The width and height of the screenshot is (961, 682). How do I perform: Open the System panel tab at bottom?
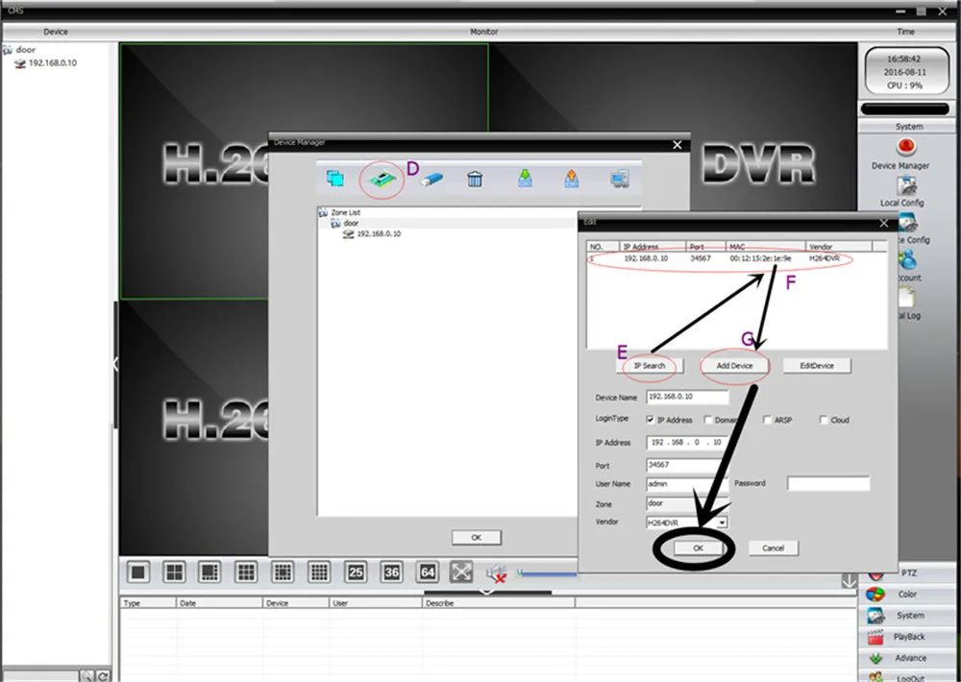click(908, 615)
